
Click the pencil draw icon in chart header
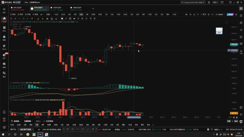click(x=194, y=15)
